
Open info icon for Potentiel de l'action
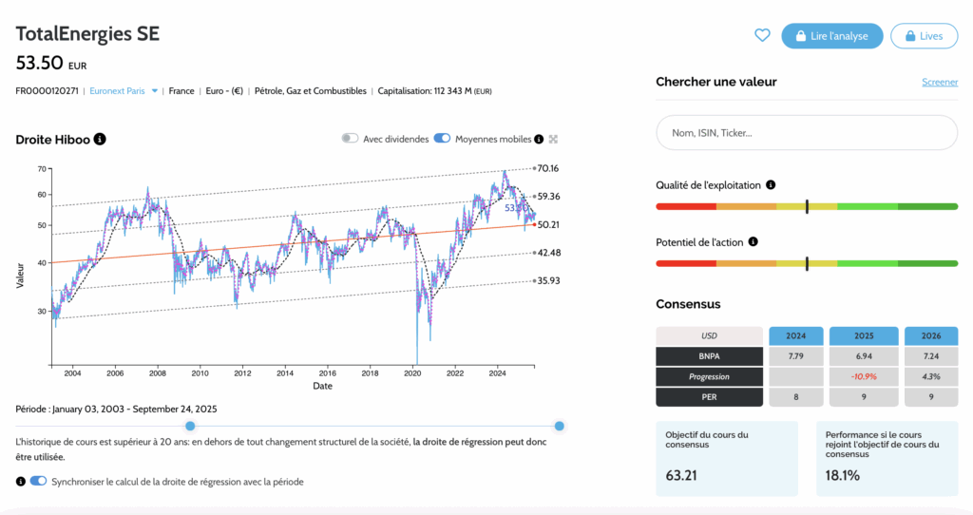click(x=753, y=242)
